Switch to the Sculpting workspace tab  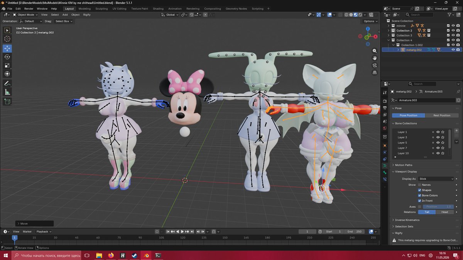(101, 8)
